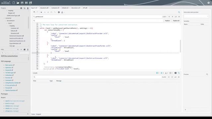Run the robot with play icon
The width and height of the screenshot is (212, 119).
pos(41,12)
